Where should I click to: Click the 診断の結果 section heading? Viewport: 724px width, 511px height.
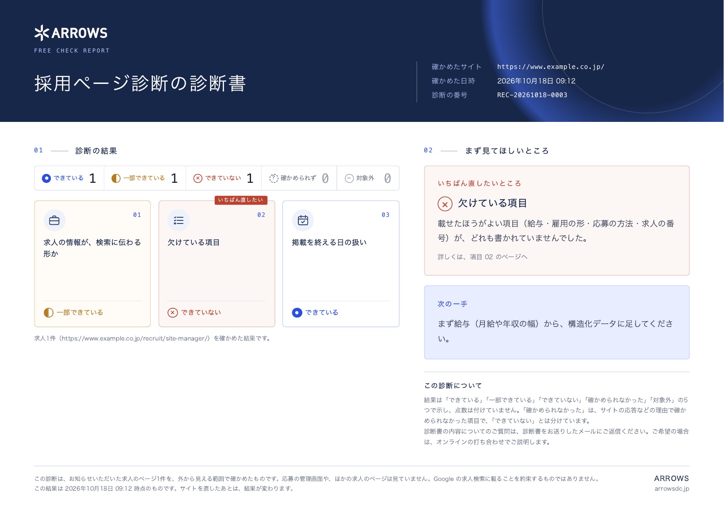(96, 151)
